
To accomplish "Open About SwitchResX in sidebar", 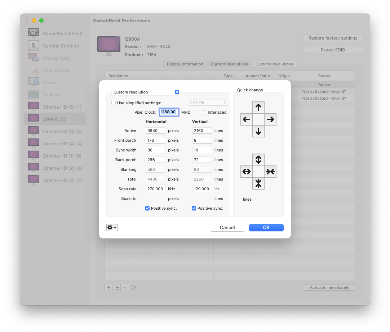I will [x=55, y=33].
